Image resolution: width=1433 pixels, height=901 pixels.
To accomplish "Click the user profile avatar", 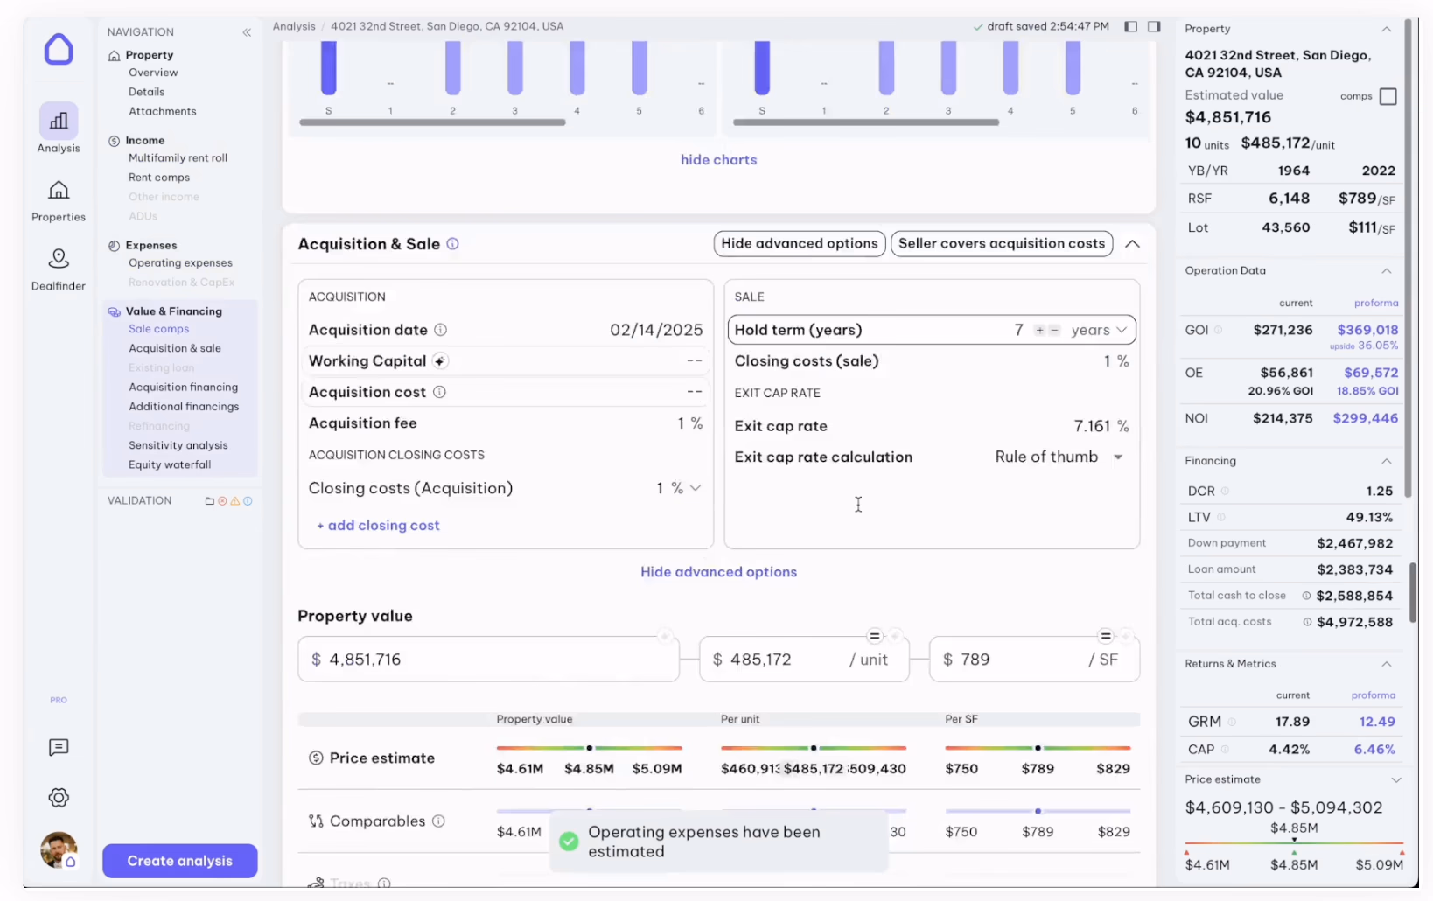I will point(59,849).
